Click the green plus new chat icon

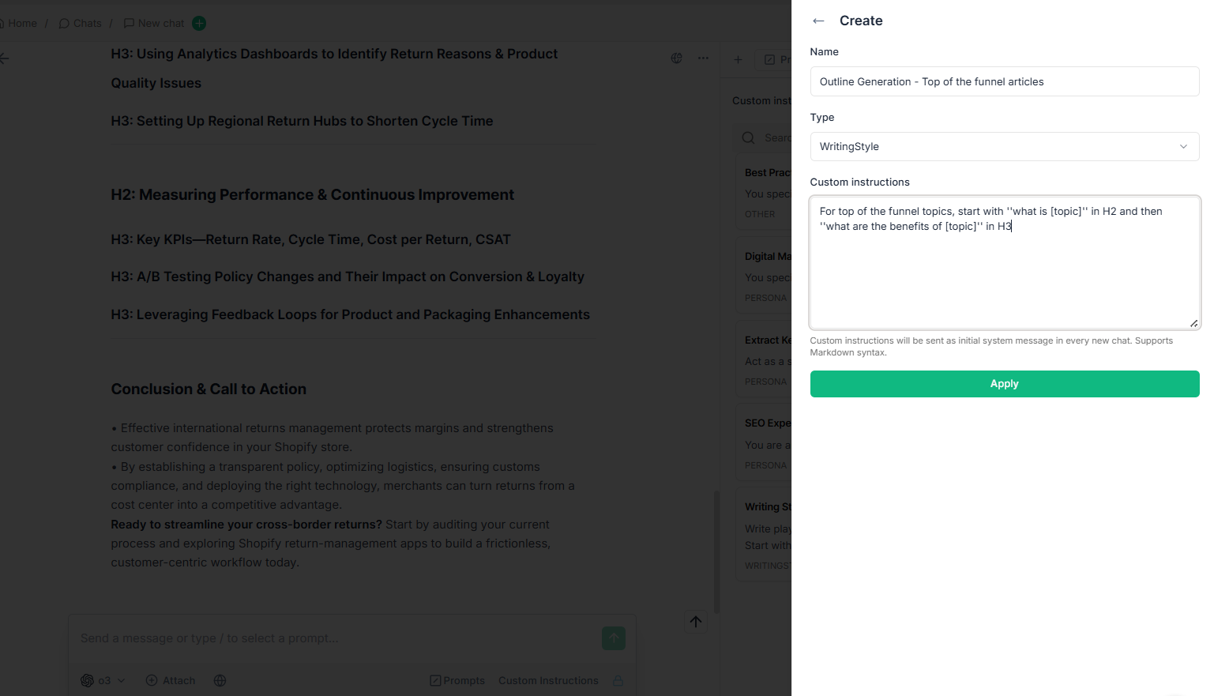pos(199,23)
